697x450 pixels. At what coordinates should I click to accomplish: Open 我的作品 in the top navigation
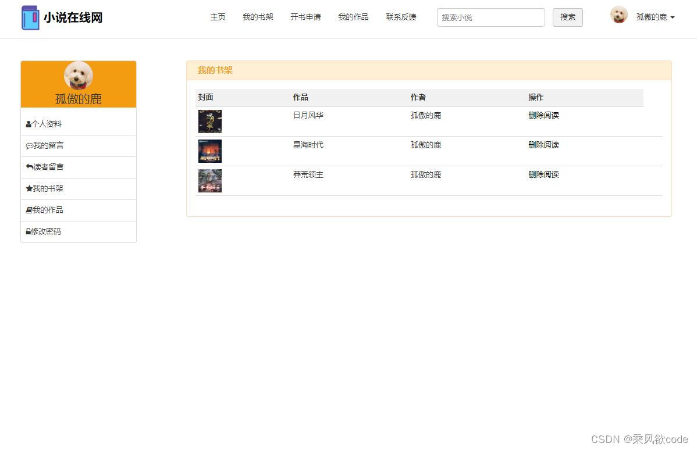(x=353, y=17)
